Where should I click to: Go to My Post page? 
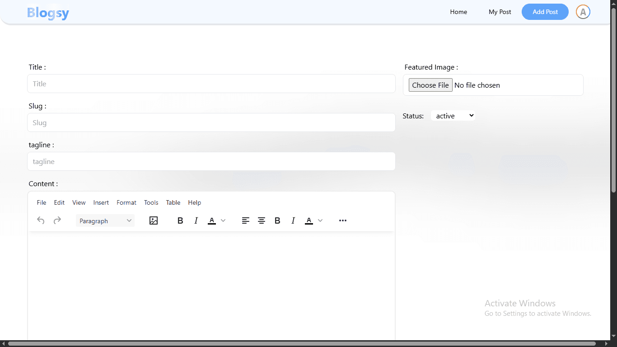pos(500,12)
